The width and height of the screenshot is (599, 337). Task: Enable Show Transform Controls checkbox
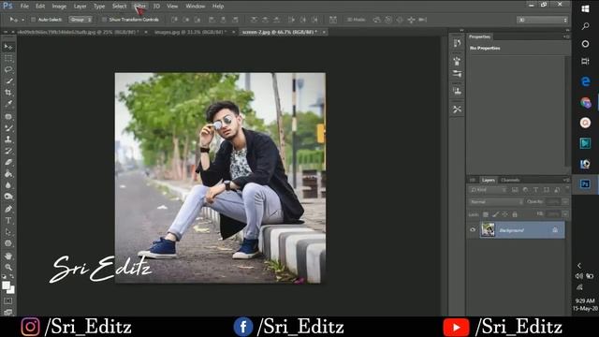coord(104,20)
